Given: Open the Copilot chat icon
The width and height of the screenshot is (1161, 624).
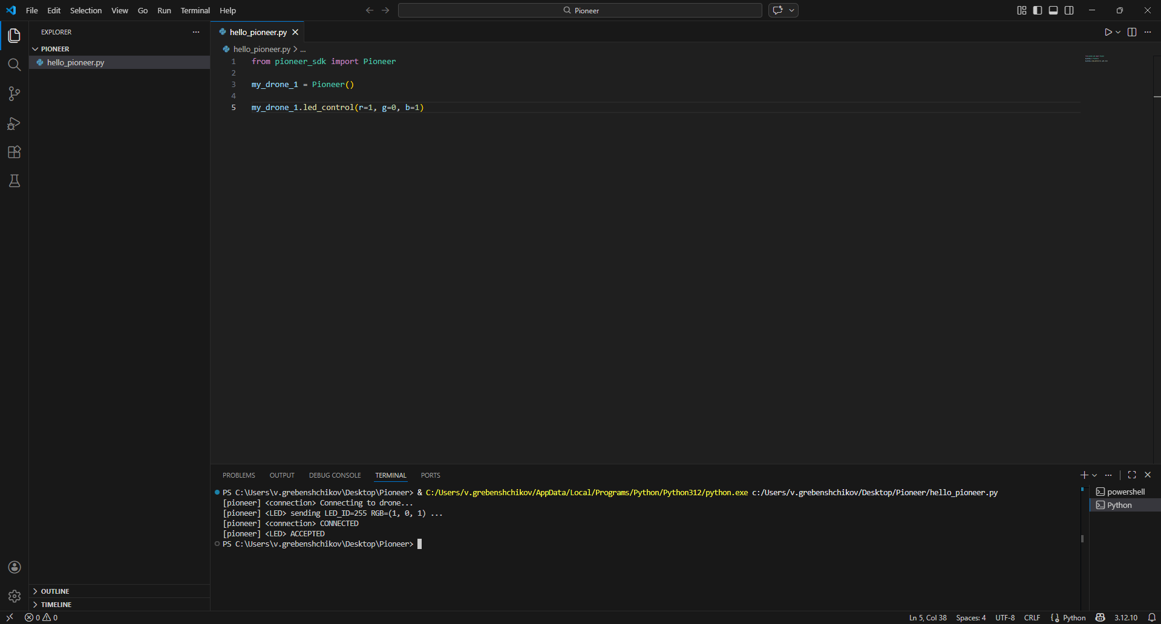Looking at the screenshot, I should (777, 10).
